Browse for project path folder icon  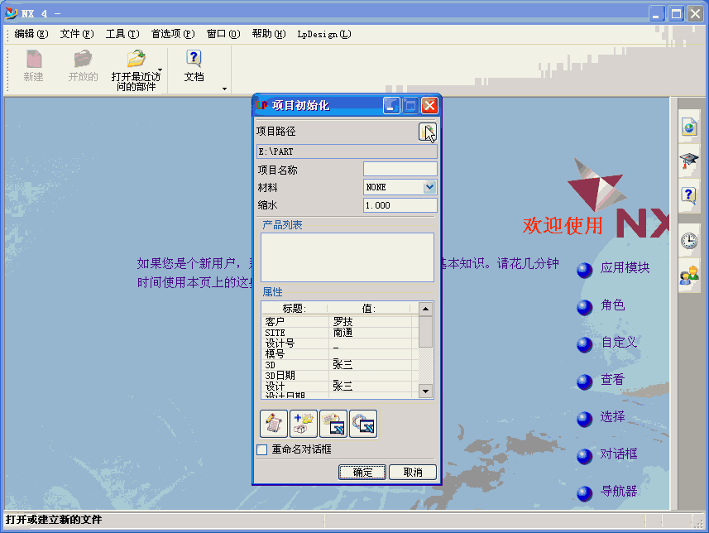[427, 132]
